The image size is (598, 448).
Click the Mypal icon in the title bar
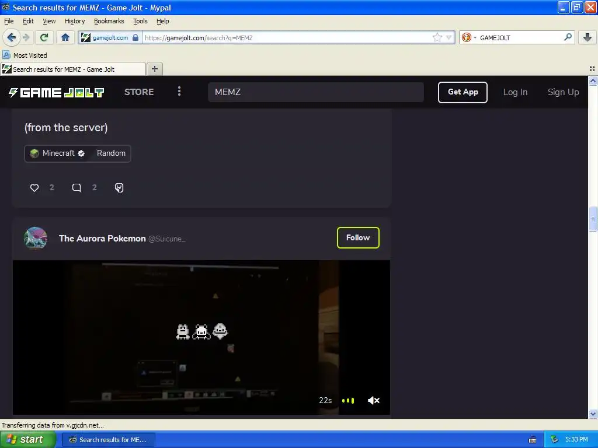pos(6,7)
